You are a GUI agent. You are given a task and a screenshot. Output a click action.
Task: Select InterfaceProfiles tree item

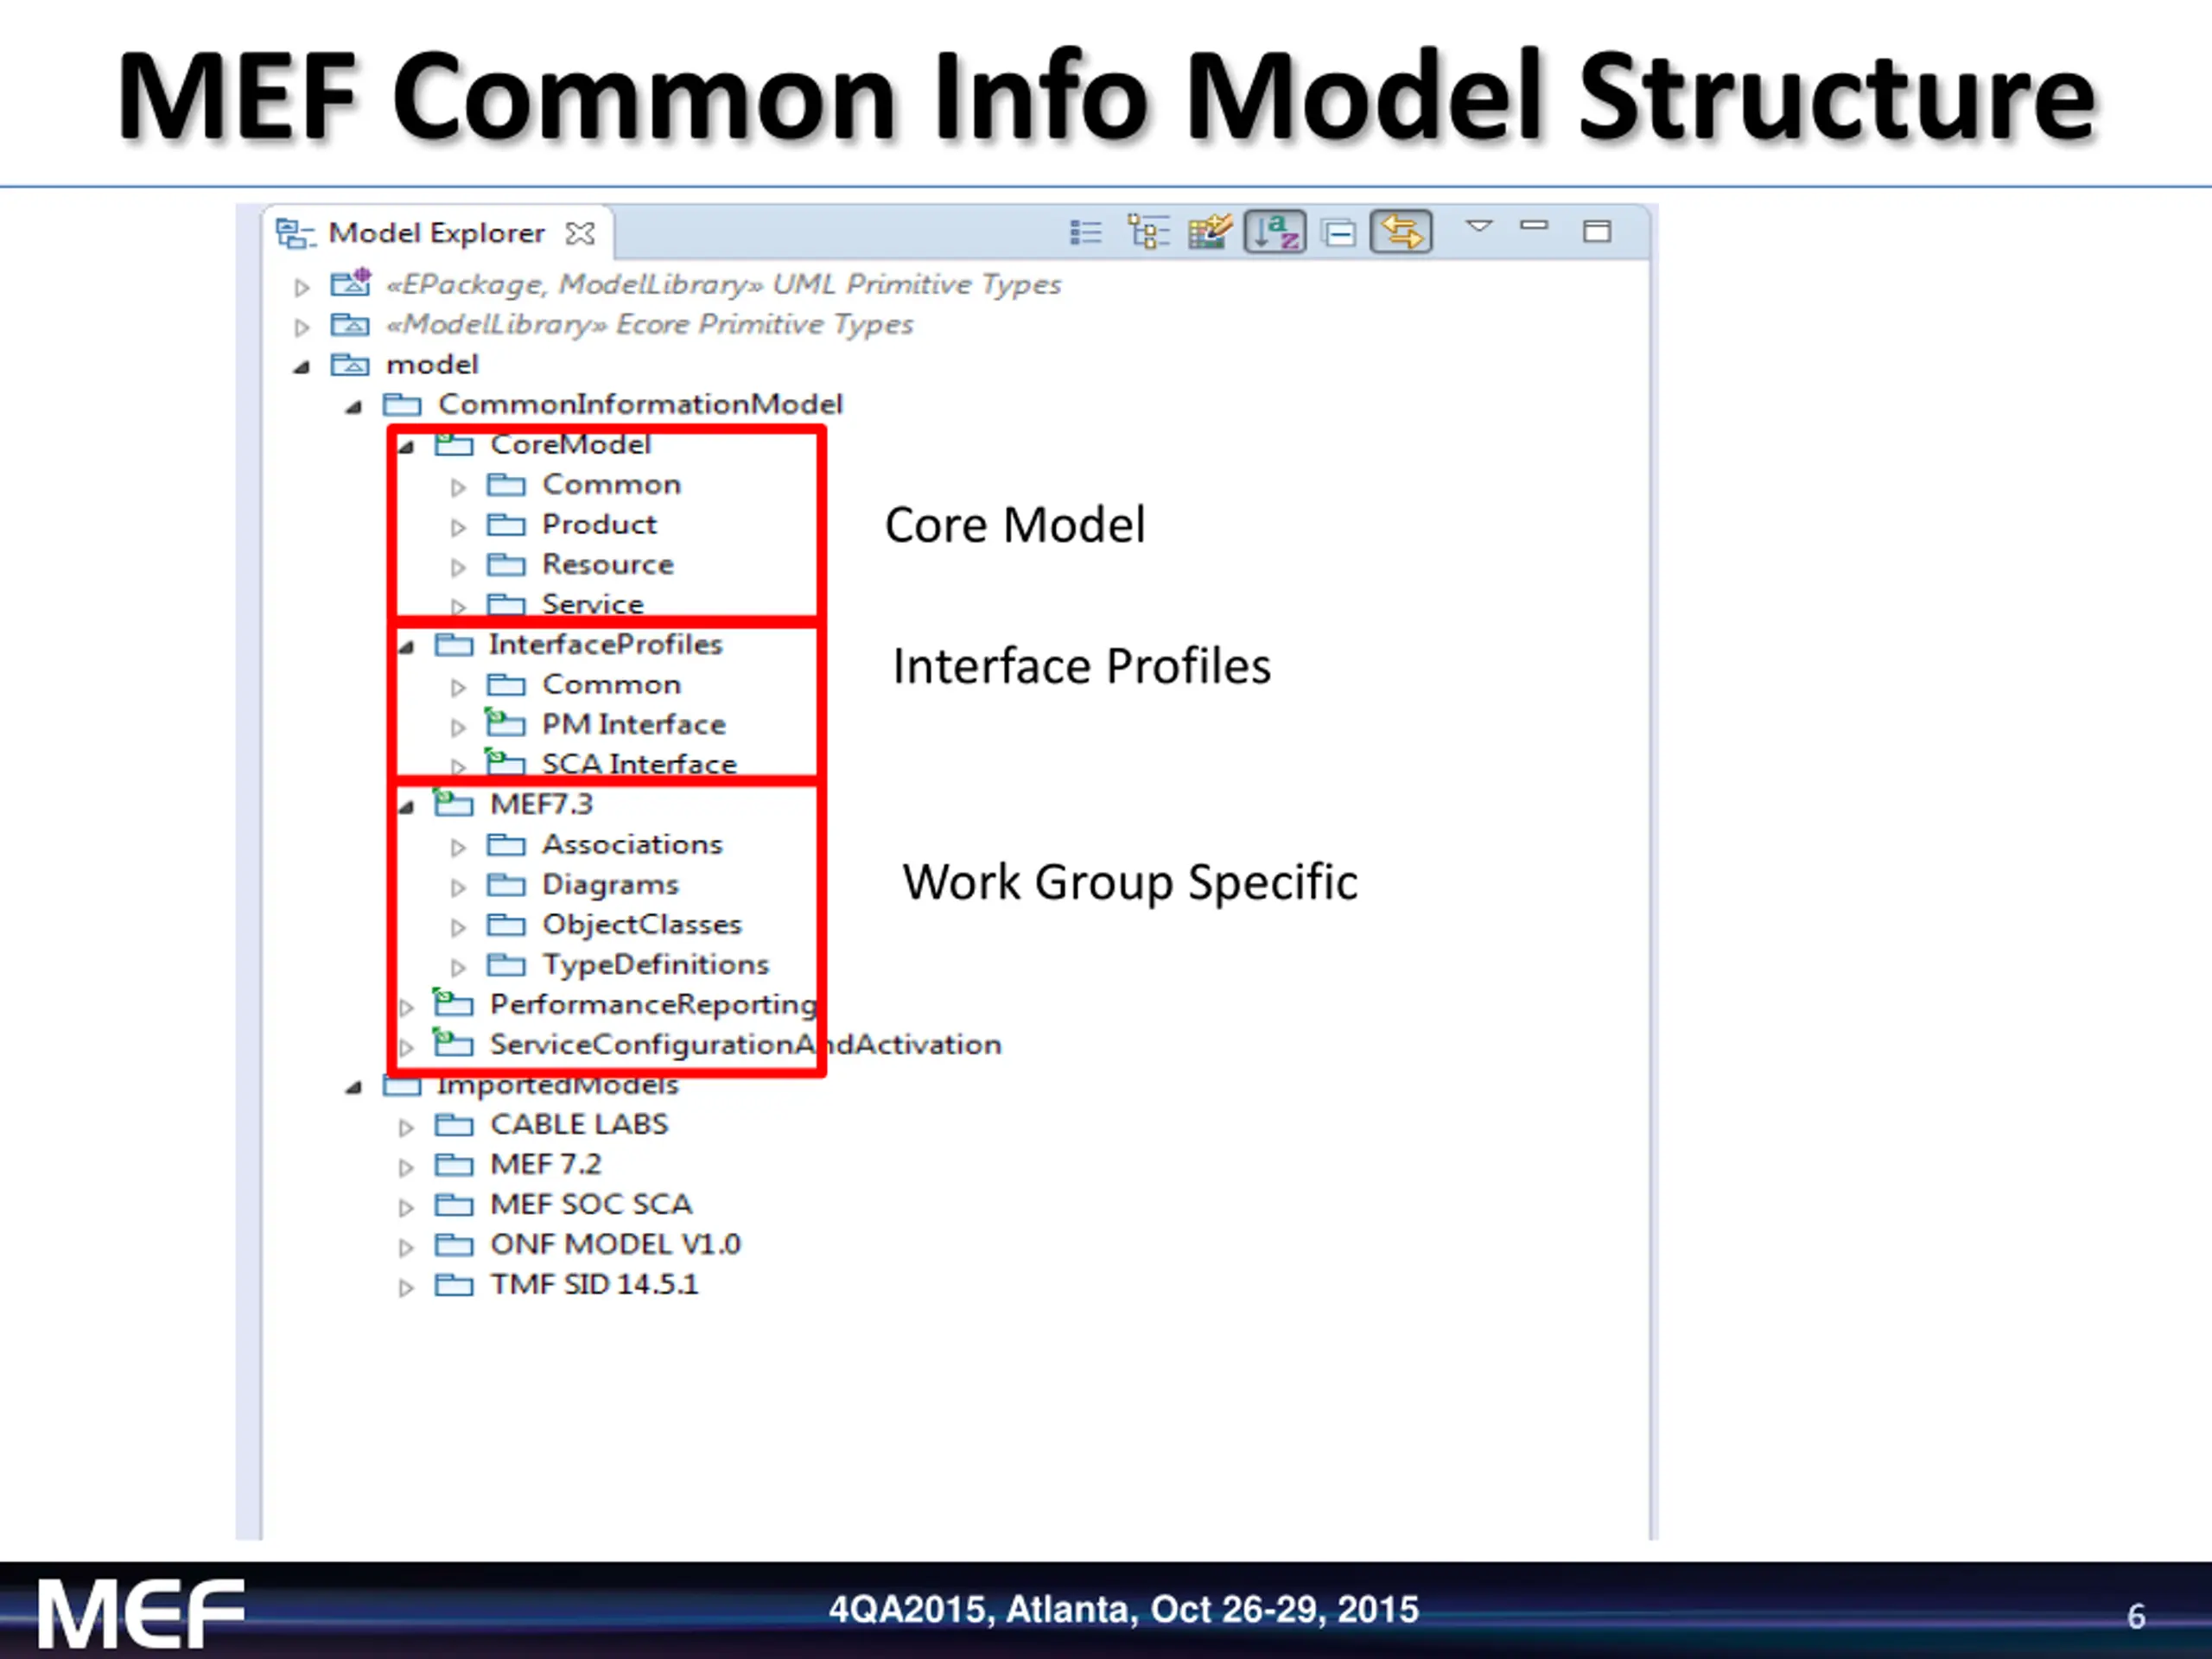click(606, 645)
